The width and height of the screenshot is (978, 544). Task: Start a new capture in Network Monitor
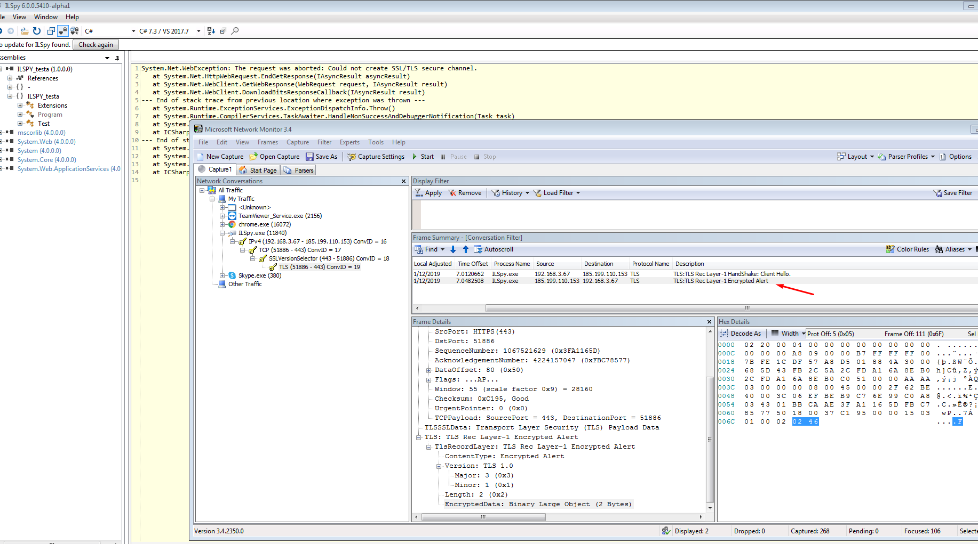click(x=220, y=156)
